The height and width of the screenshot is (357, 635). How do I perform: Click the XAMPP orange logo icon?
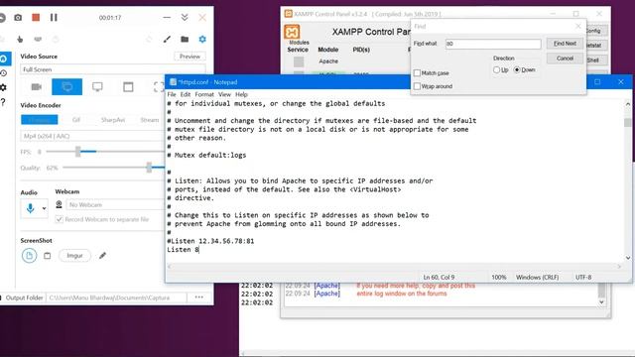[x=292, y=32]
